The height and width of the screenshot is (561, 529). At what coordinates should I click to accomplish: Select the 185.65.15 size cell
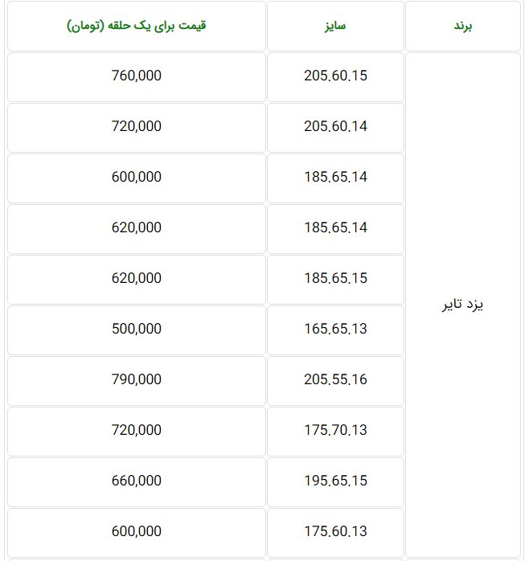click(335, 278)
